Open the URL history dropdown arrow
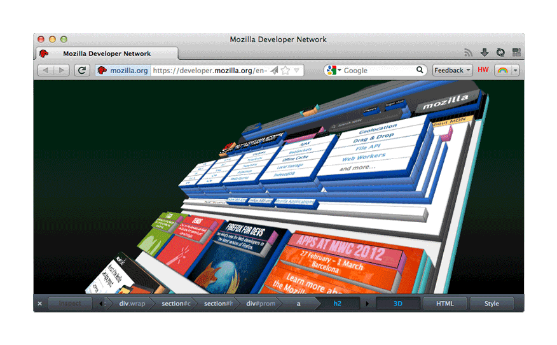This screenshot has width=557, height=345. 296,71
